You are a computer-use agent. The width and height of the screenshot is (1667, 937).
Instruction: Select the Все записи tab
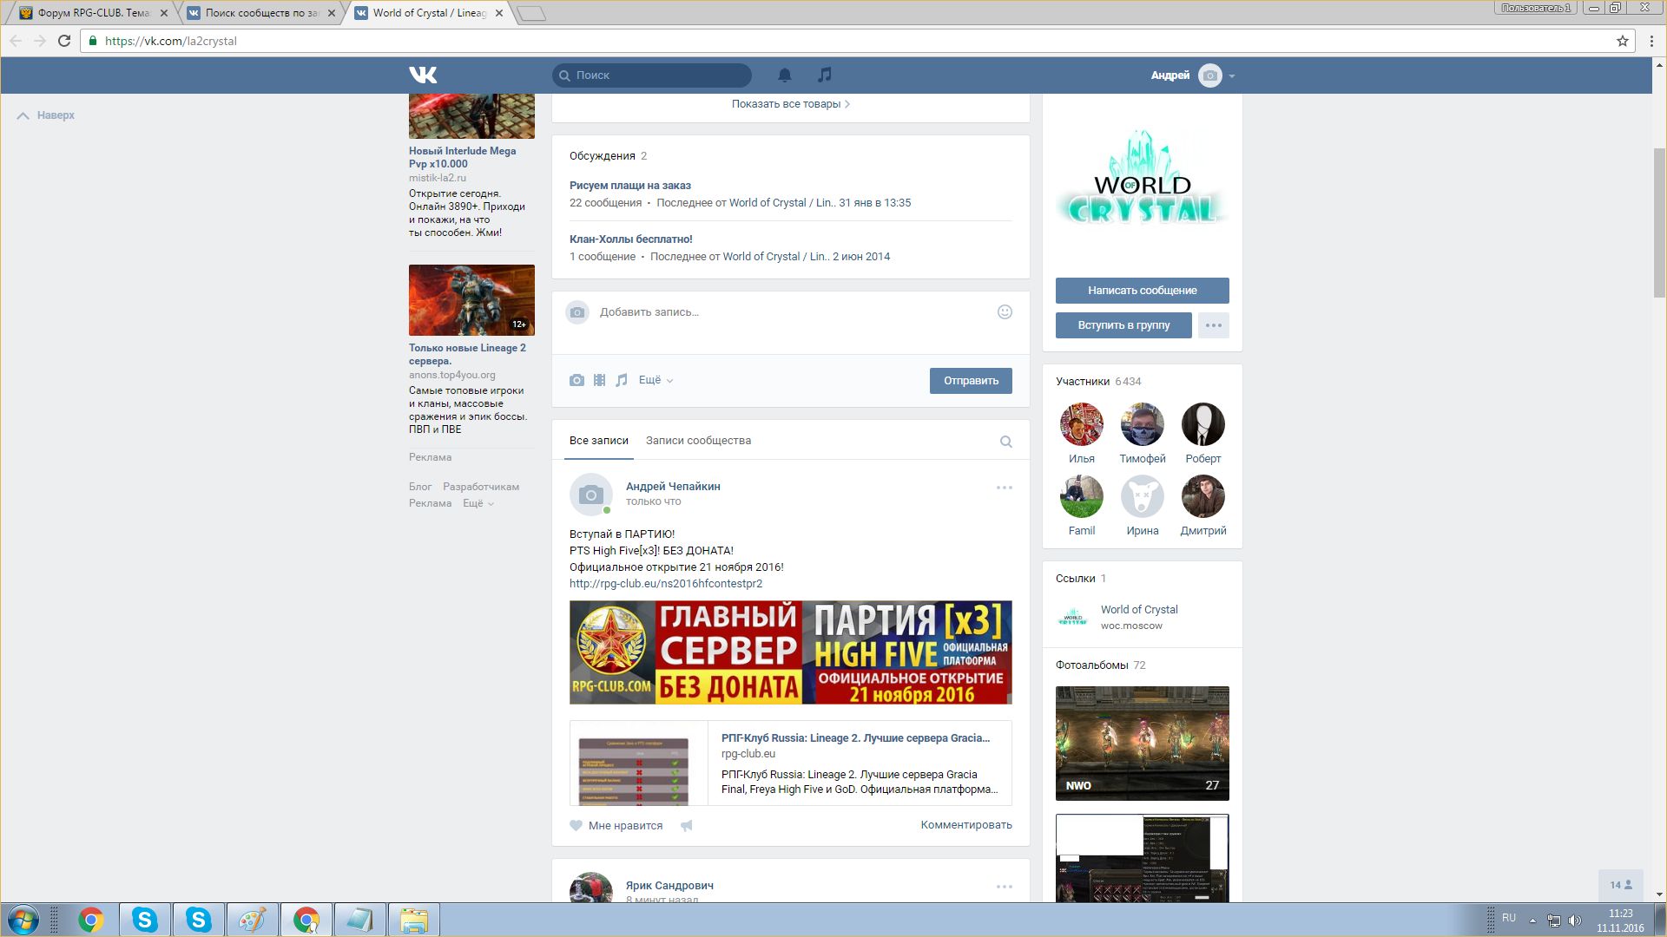598,441
